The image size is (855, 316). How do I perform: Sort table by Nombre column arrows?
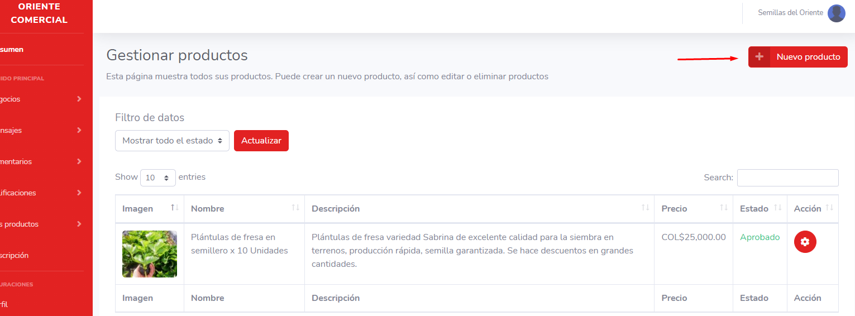pyautogui.click(x=295, y=208)
